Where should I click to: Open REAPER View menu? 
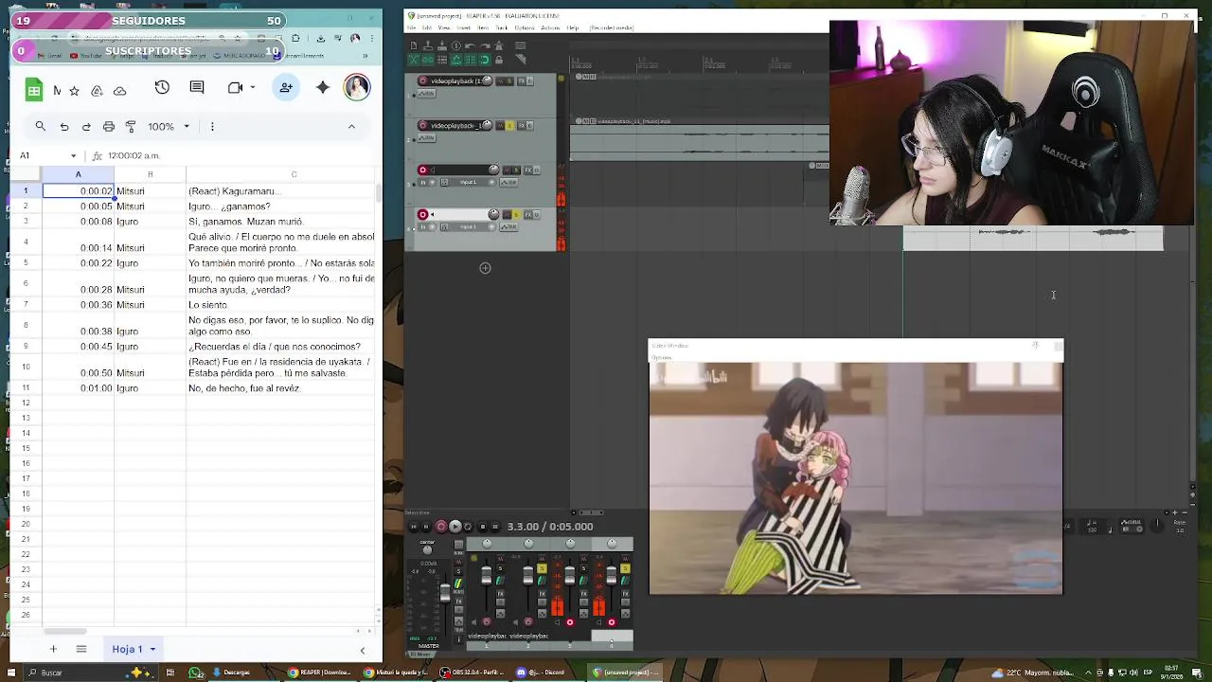(444, 27)
